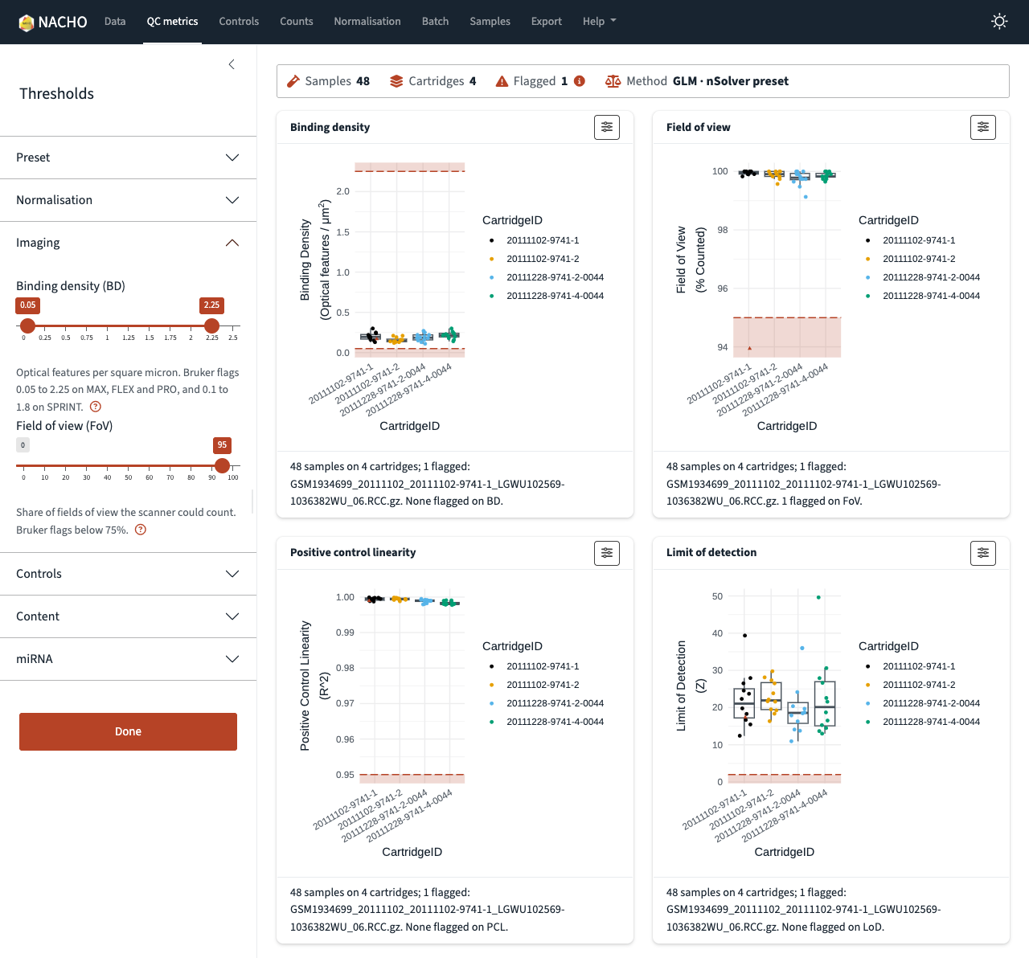
Task: Collapse the Imaging section
Action: (129, 243)
